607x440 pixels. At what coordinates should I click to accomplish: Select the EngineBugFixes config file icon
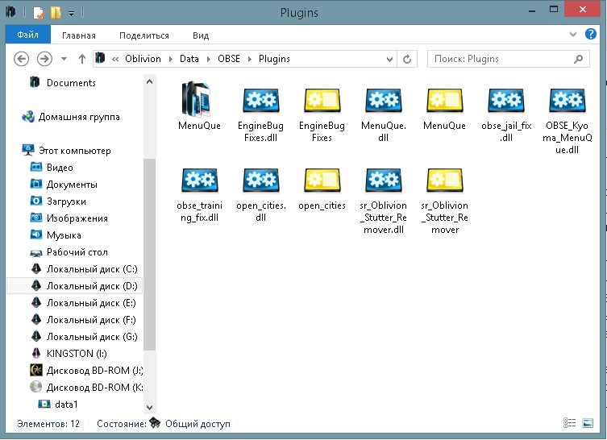pos(322,100)
